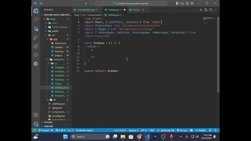Viewport: 251px width, 141px height.
Task: Open Run and Debug view
Action: pos(36,37)
